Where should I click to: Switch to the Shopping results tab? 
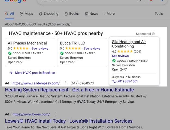[48, 14]
